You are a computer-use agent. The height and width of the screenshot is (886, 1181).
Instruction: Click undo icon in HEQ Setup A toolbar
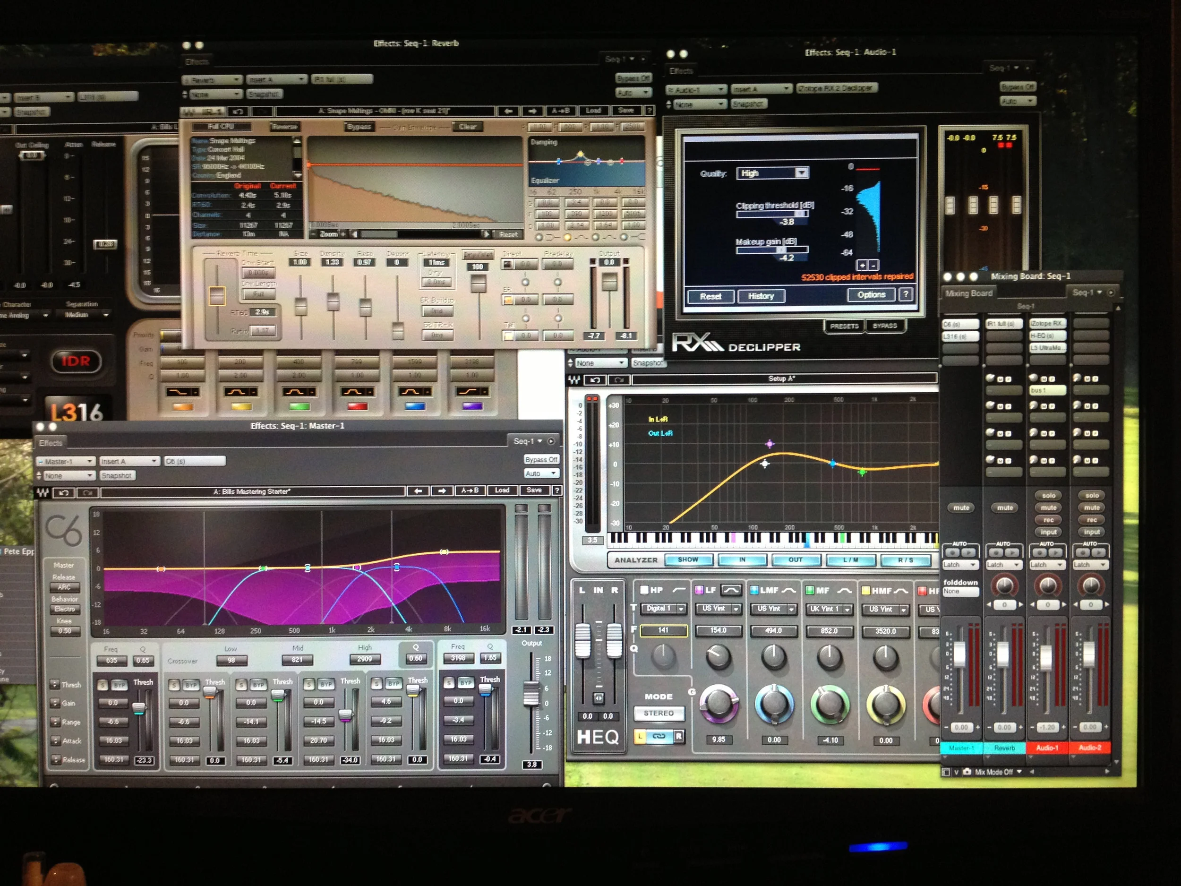pos(595,380)
